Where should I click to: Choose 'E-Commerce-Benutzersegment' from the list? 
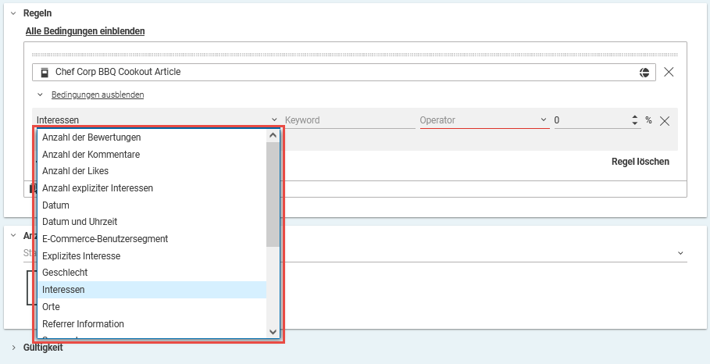click(x=105, y=238)
